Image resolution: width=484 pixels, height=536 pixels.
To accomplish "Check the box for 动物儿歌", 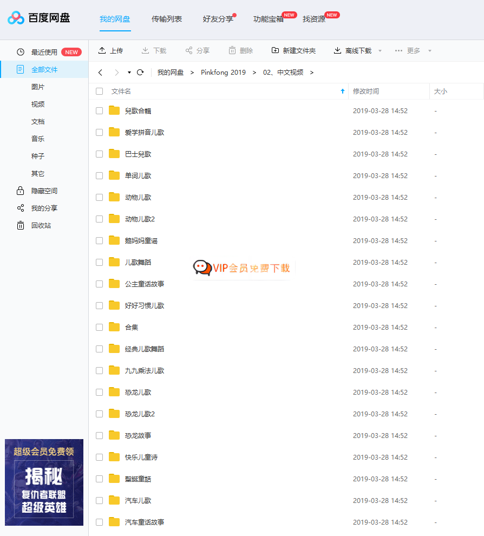I will [100, 197].
